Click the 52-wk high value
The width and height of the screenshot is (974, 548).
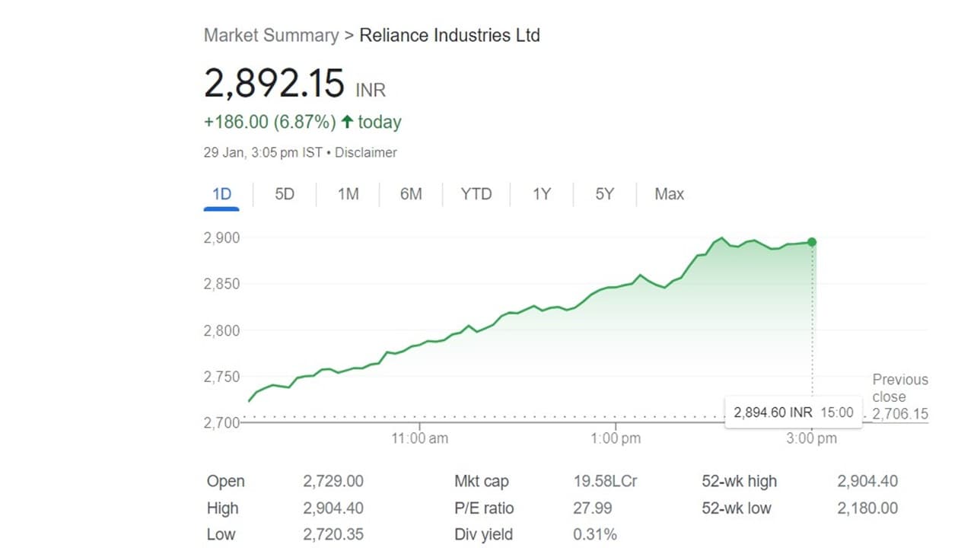tap(867, 482)
